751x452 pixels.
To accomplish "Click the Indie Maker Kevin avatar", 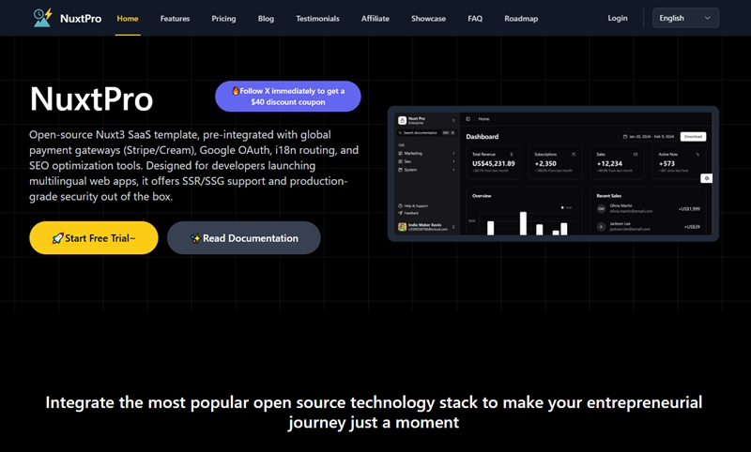I will point(401,228).
